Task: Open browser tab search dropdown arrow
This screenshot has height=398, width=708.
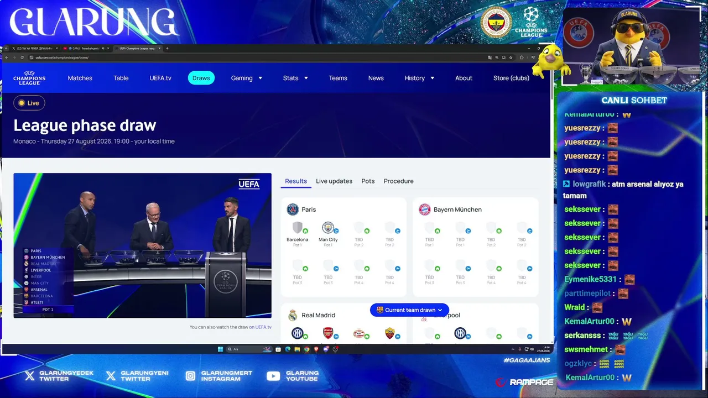Action: point(6,48)
